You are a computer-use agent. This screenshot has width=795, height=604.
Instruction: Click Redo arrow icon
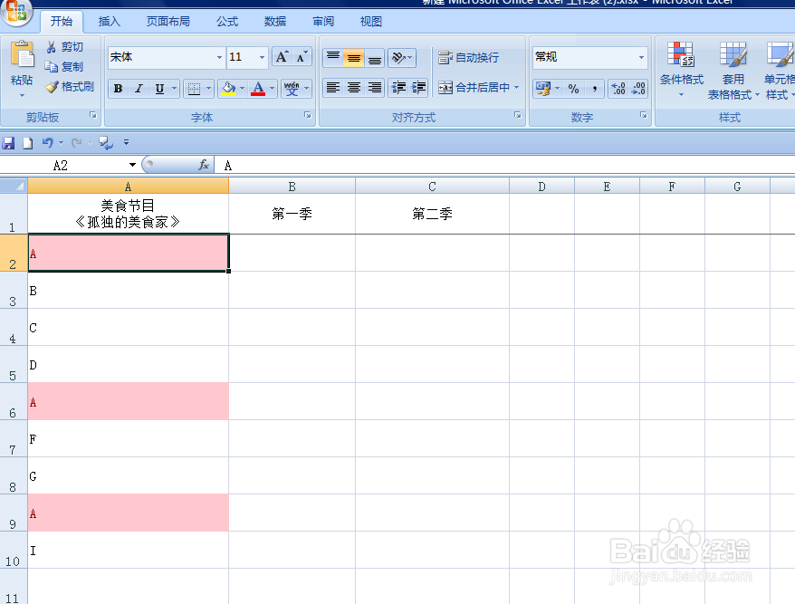(77, 143)
